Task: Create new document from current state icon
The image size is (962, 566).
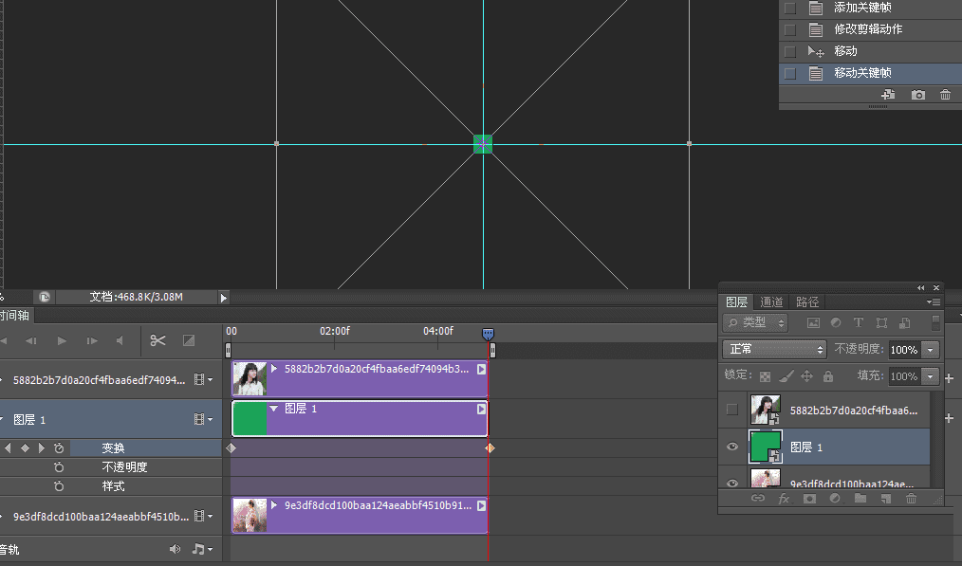Action: click(x=889, y=95)
